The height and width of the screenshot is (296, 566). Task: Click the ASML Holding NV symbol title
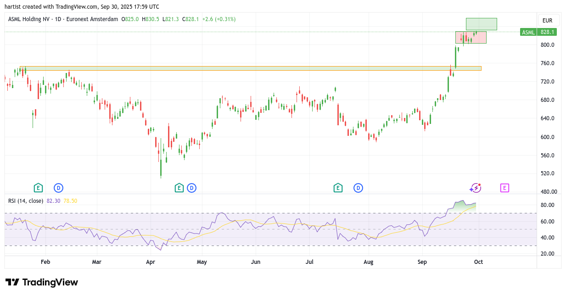coord(30,19)
